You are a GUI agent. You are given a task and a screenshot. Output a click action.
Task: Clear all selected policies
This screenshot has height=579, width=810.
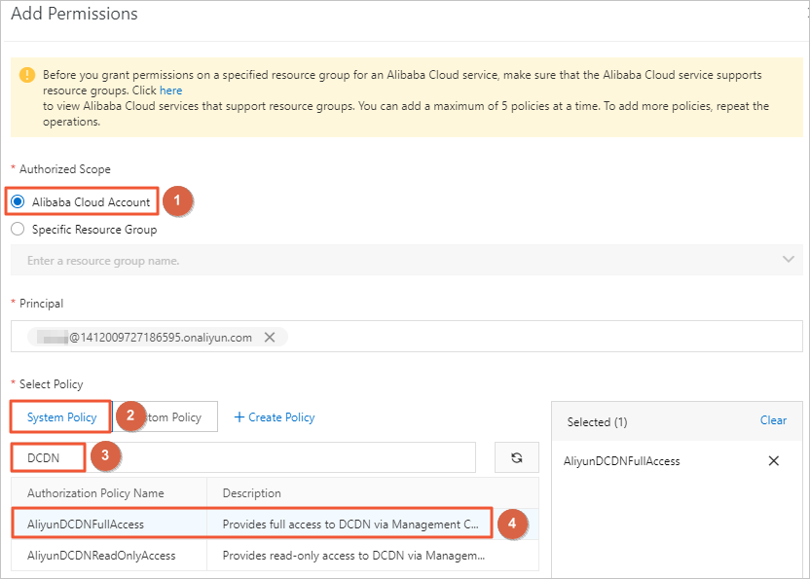[773, 420]
